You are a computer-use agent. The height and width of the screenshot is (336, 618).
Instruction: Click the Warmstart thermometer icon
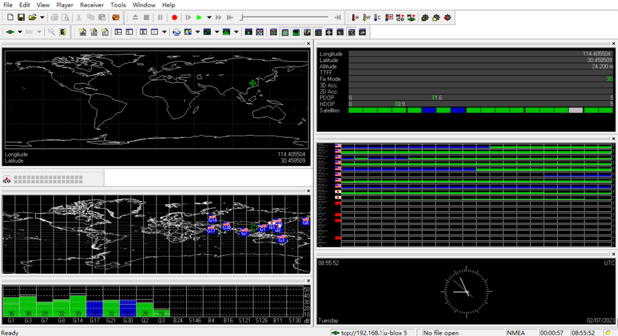(366, 18)
